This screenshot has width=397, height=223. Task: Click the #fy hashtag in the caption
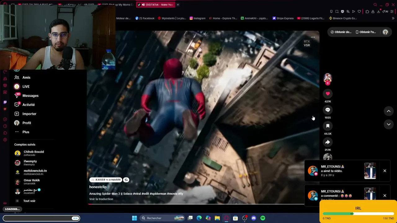181,194
